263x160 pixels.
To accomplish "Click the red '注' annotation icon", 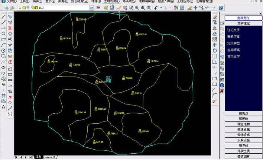I will (x=10, y=62).
